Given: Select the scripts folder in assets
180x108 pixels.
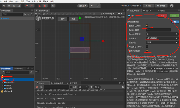Looking at the screenshot, I should 9,88.
